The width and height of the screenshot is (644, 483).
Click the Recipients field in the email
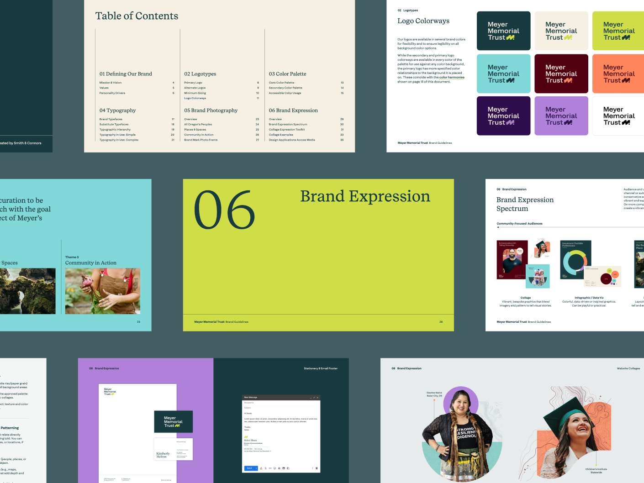pyautogui.click(x=281, y=403)
